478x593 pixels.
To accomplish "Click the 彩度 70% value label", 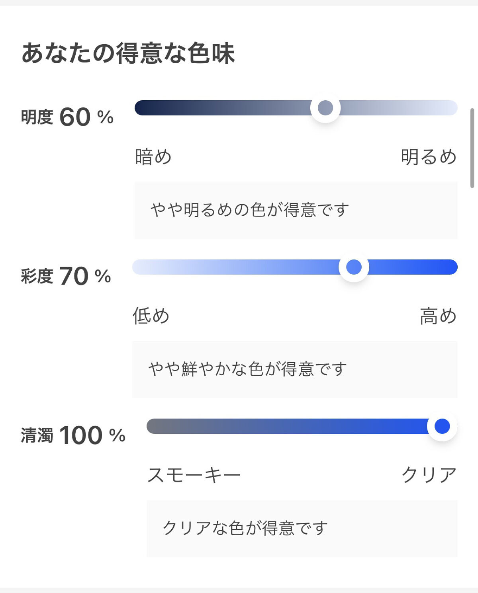I will pyautogui.click(x=66, y=276).
